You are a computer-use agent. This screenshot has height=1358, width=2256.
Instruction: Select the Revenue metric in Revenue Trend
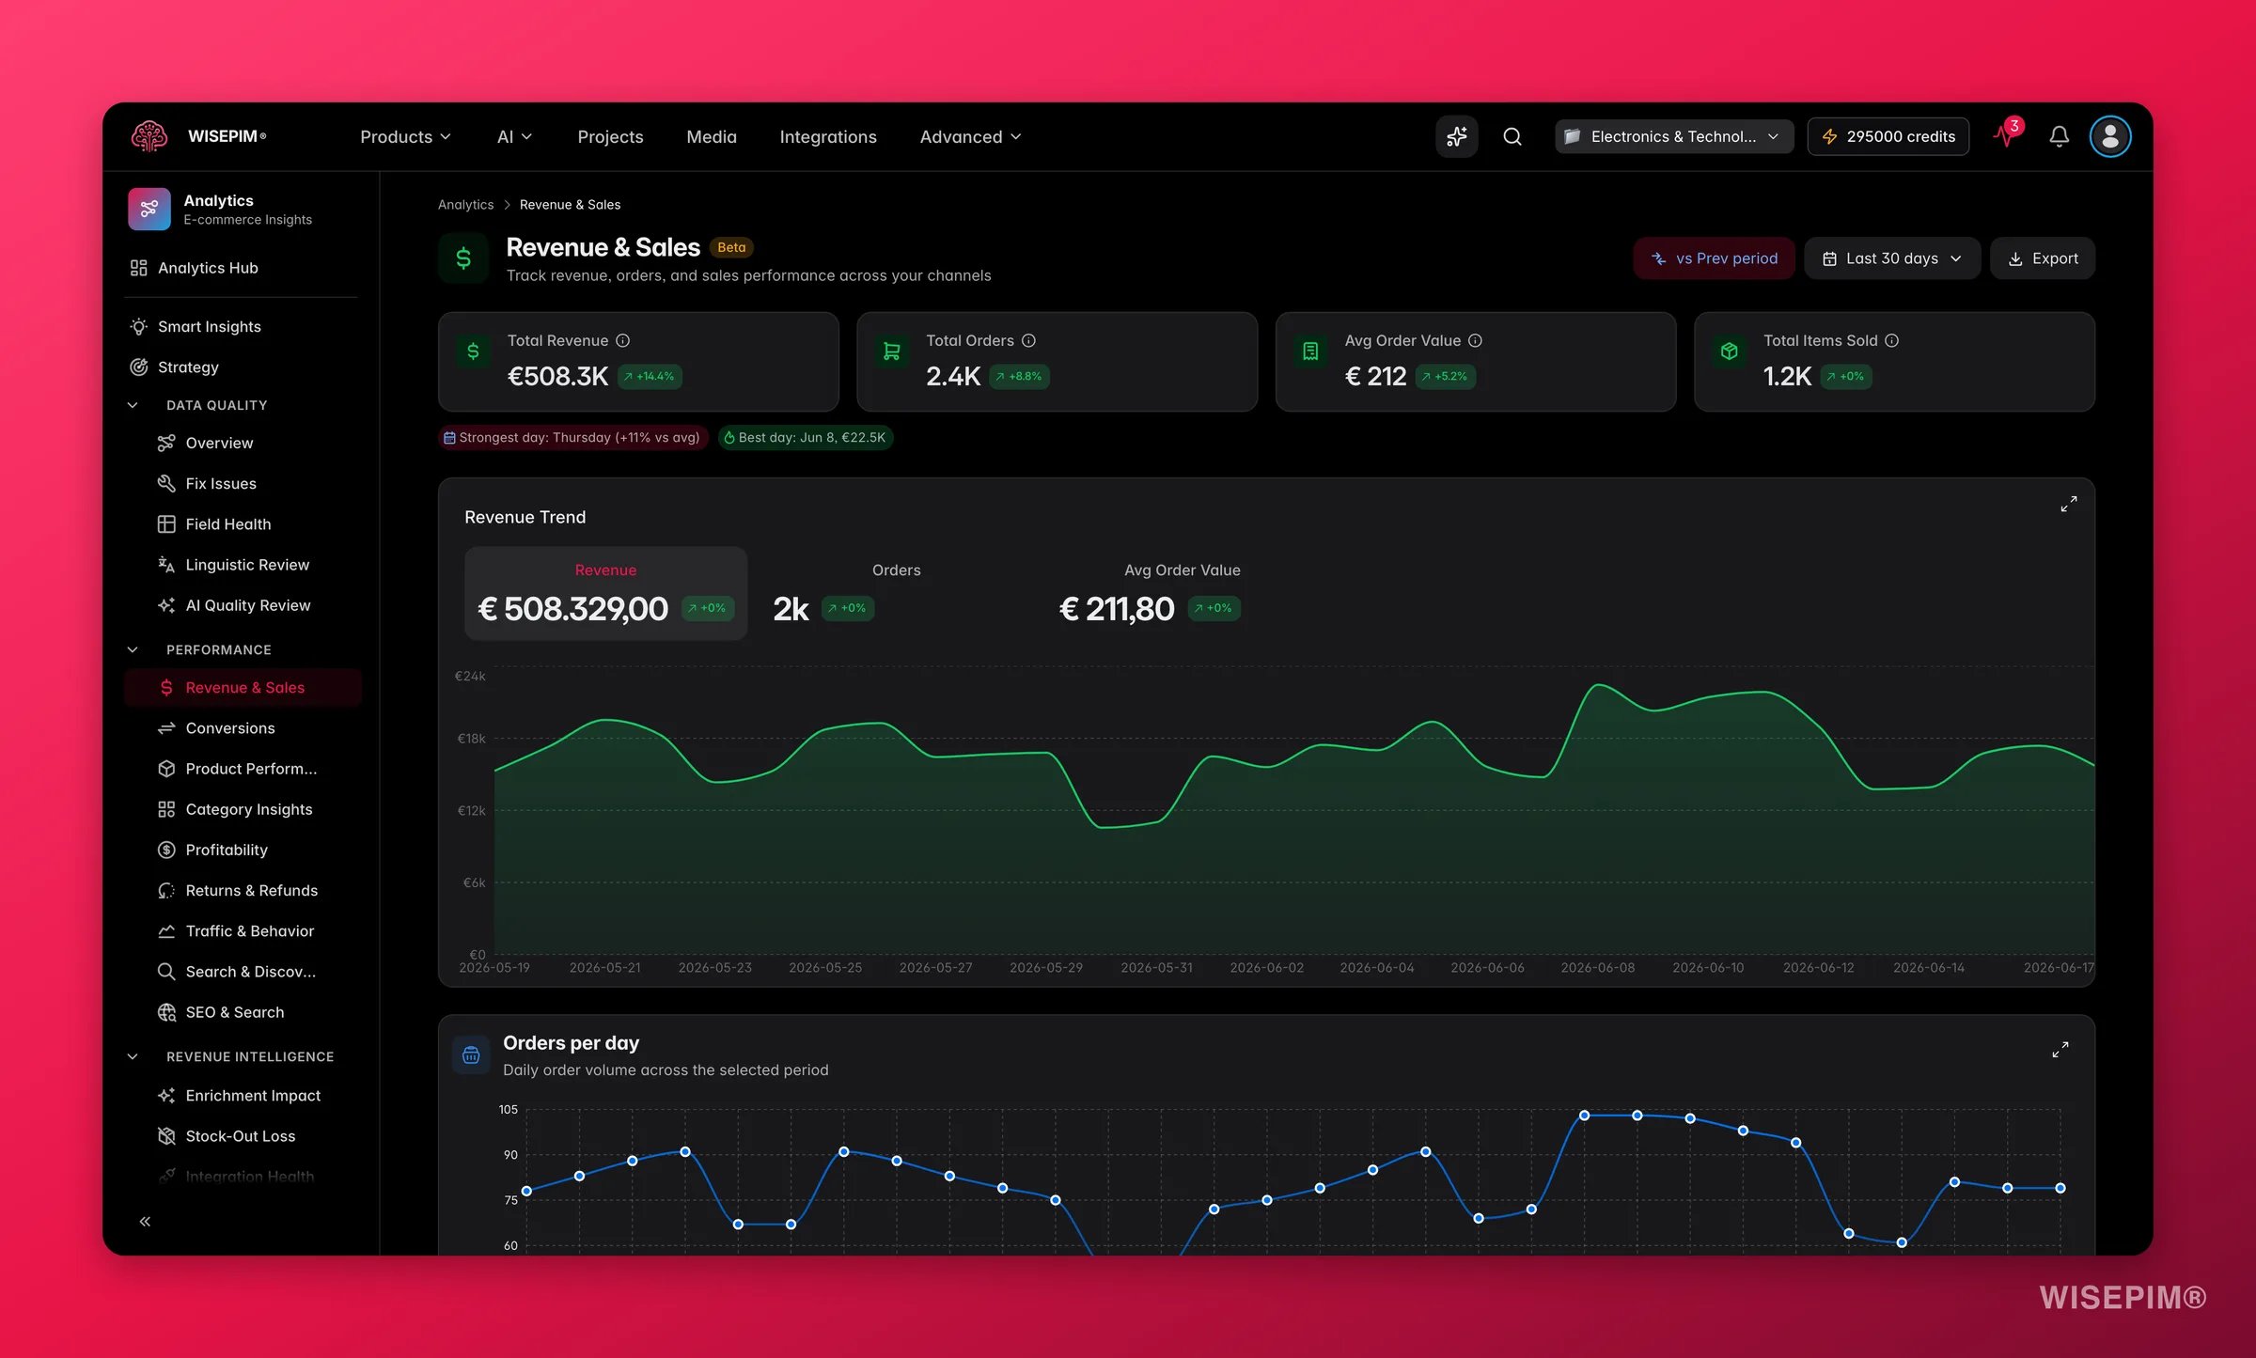tap(605, 593)
